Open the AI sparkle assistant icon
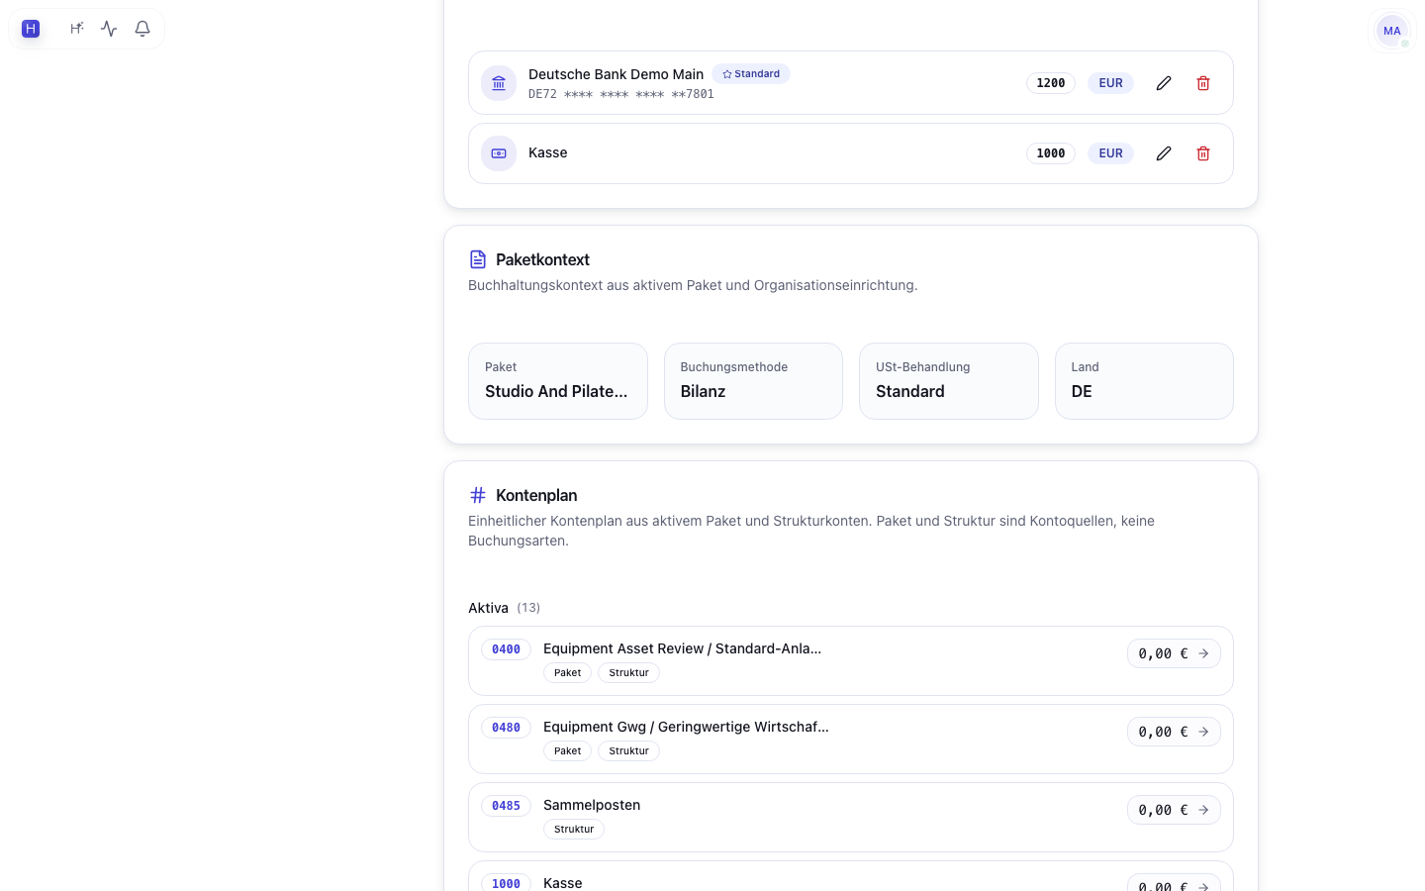 [76, 29]
